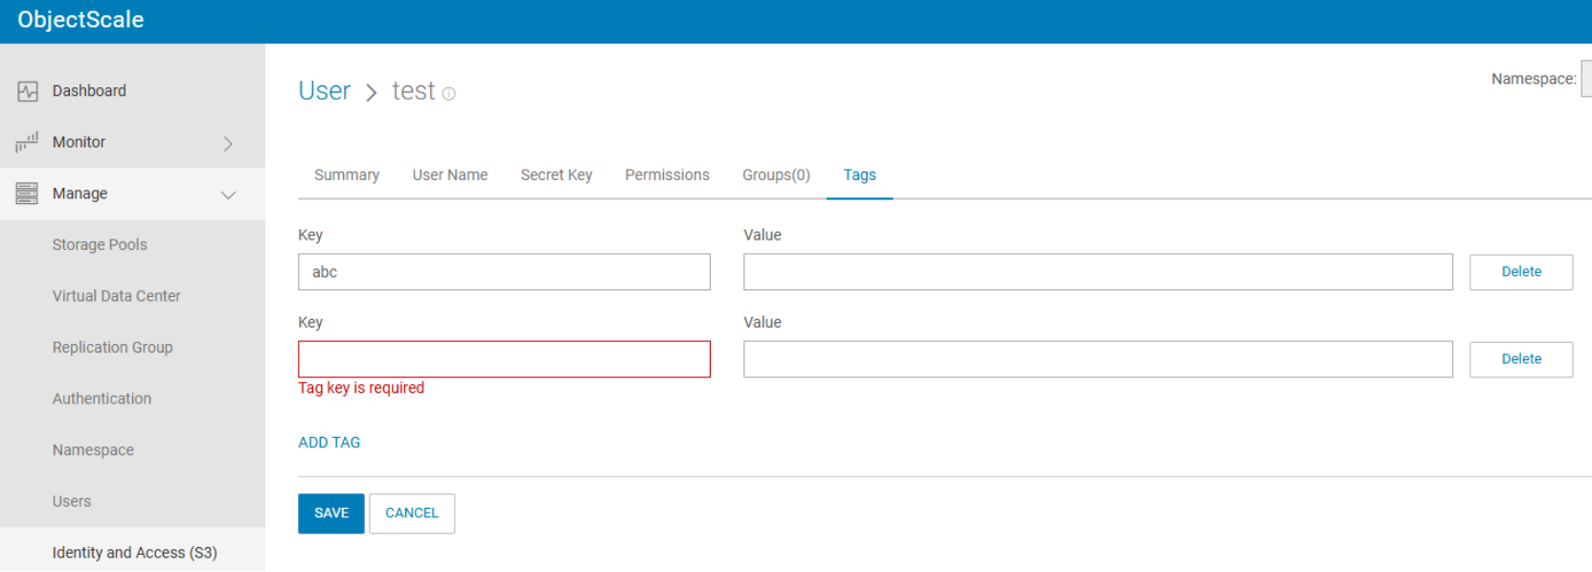Viewport: 1592px width, 572px height.
Task: Open the Groups(0) tab
Action: [776, 175]
